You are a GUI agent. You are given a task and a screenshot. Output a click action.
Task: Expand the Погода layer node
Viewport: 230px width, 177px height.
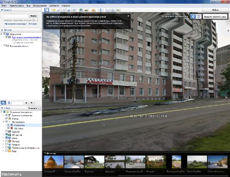pos(4,141)
